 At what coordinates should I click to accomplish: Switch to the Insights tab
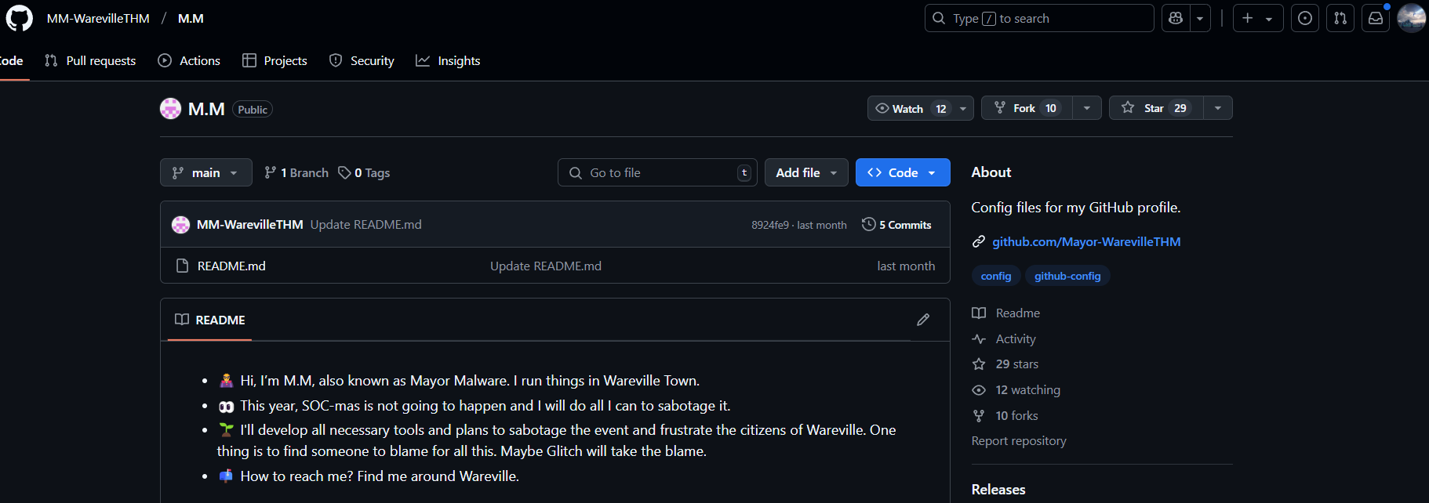448,60
